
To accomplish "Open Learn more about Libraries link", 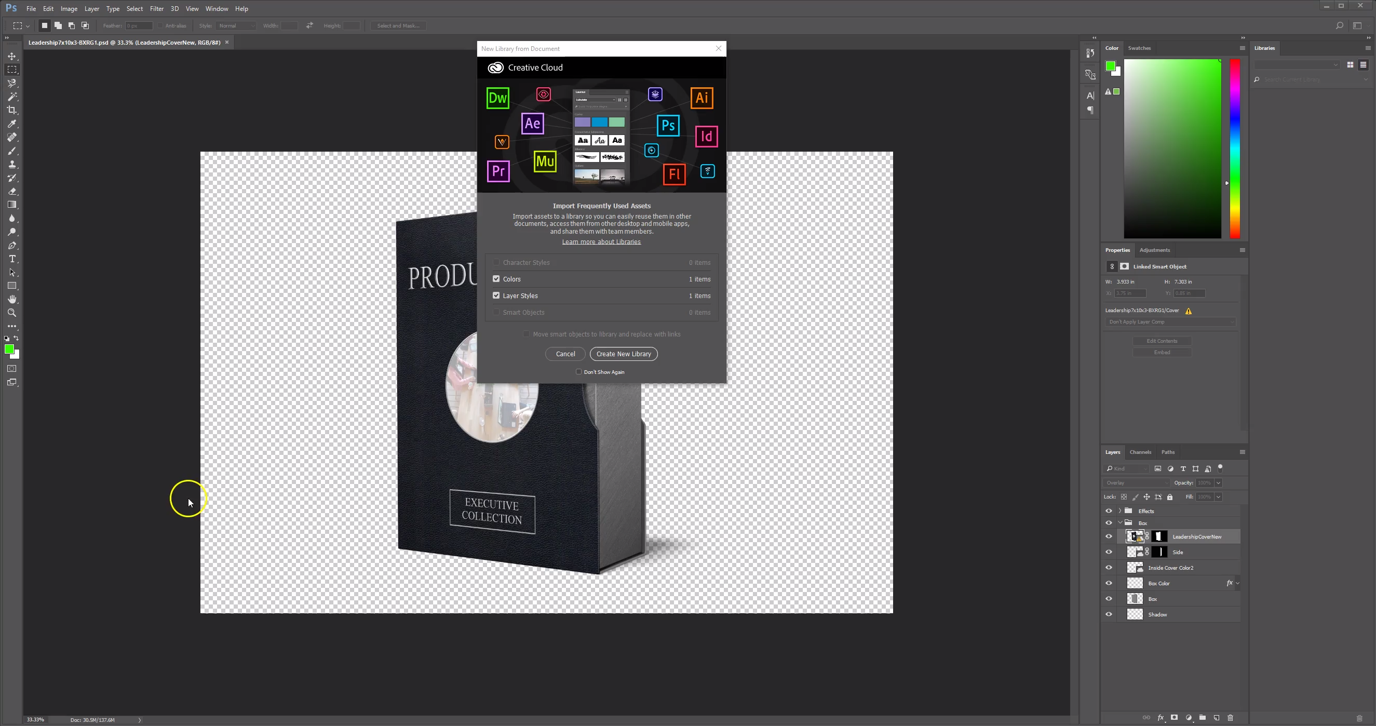I will pos(601,241).
